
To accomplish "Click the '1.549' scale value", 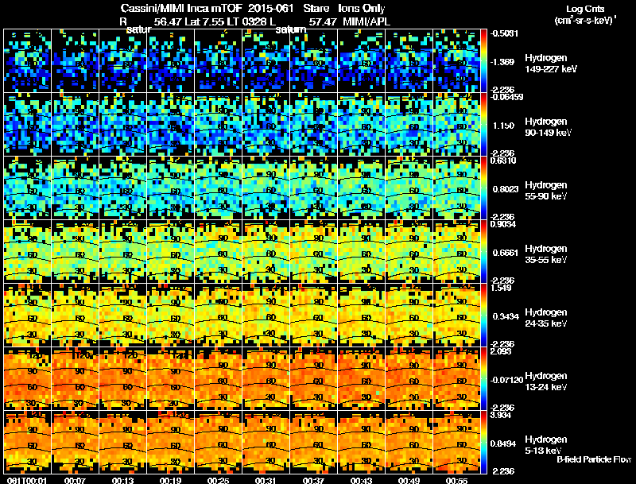I will [501, 288].
